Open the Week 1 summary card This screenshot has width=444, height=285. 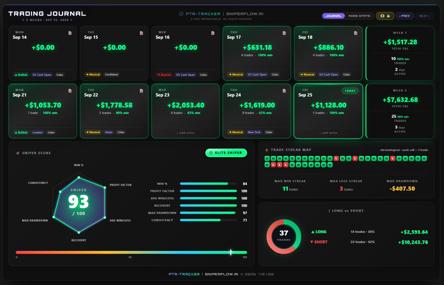coord(400,53)
